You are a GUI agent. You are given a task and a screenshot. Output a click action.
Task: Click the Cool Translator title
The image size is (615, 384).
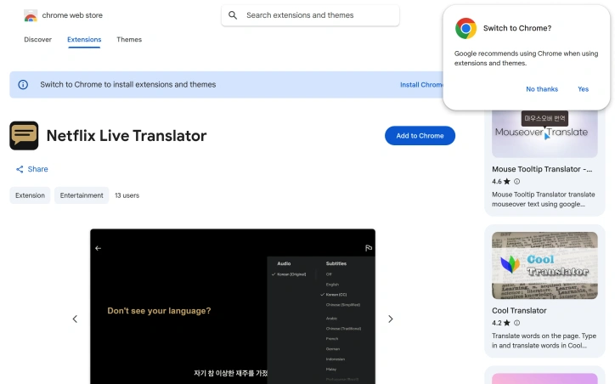tap(519, 311)
